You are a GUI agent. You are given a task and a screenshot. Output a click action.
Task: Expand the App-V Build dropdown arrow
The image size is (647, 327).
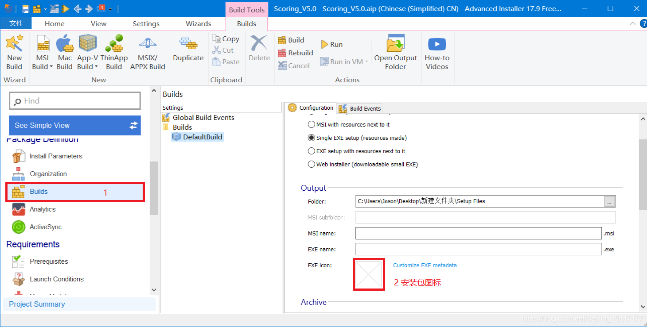click(x=96, y=67)
